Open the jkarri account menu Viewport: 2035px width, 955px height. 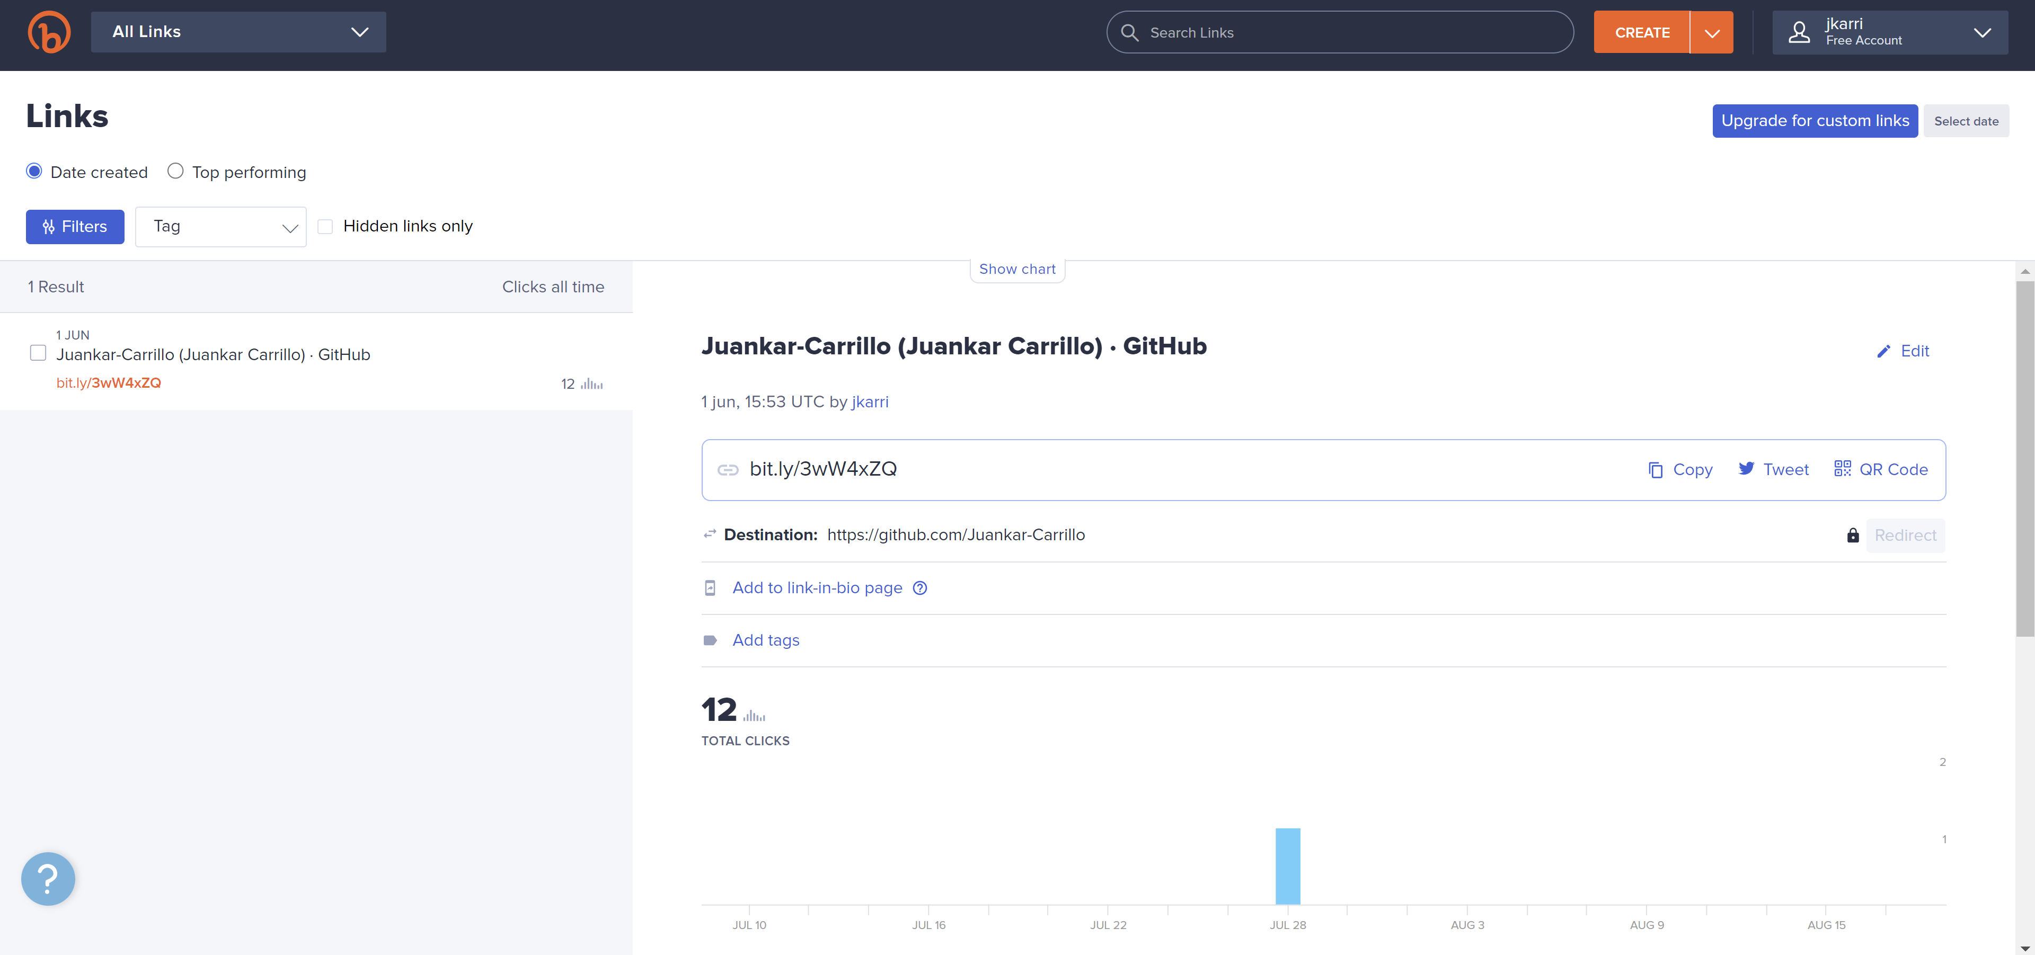click(x=1890, y=32)
